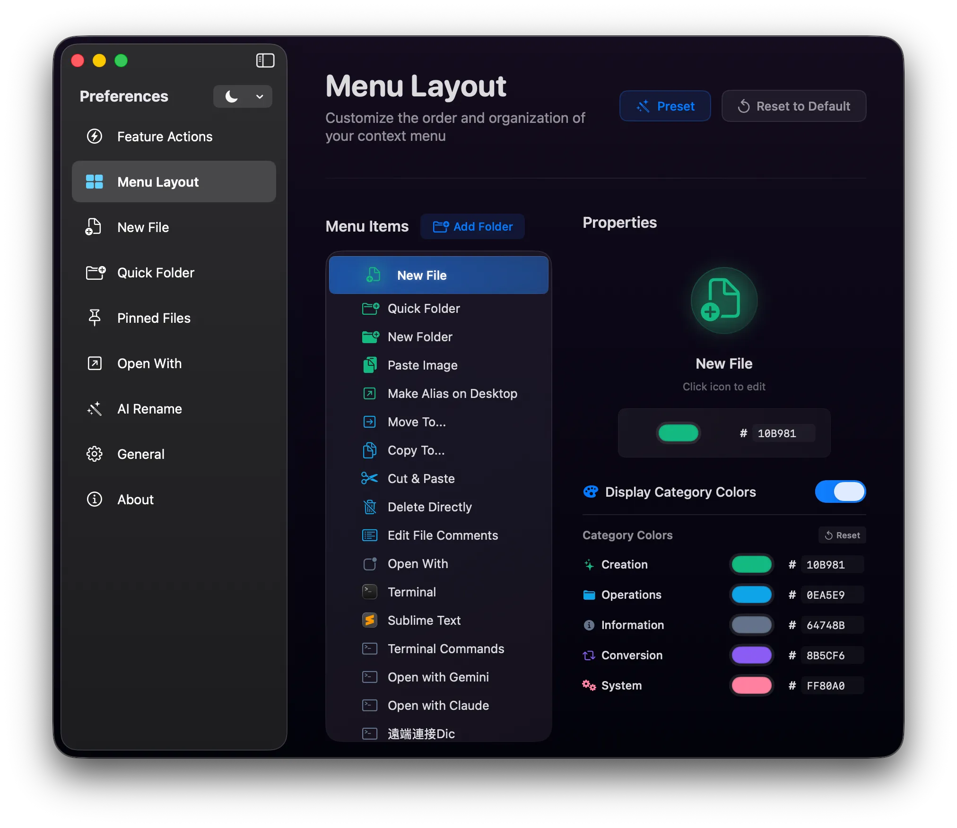Click the Make Alias on Desktop icon
This screenshot has width=957, height=828.
click(369, 393)
